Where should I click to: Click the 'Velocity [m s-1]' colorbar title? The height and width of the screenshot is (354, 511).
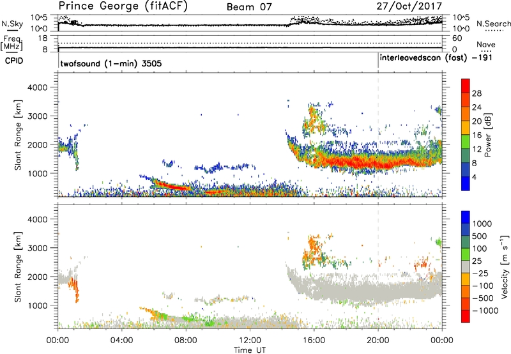pyautogui.click(x=505, y=266)
